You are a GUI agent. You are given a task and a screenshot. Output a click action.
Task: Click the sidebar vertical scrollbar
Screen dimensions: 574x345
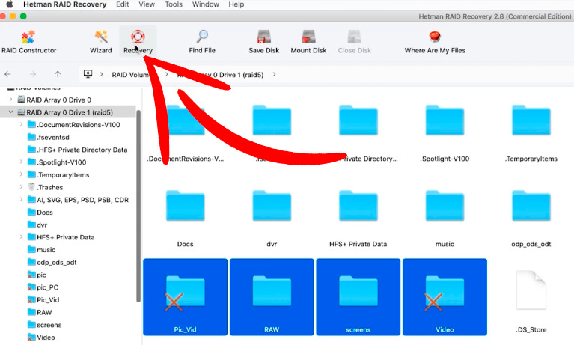pyautogui.click(x=138, y=207)
